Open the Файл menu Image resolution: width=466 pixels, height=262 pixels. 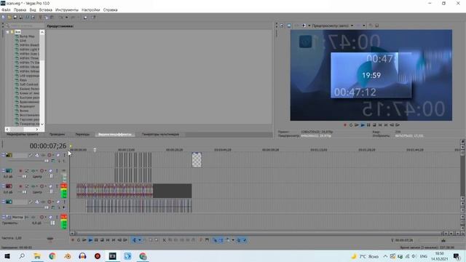[x=6, y=9]
